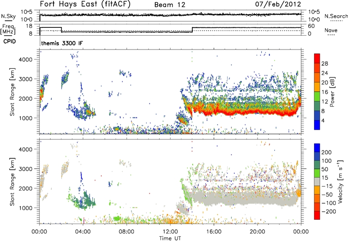Pick the light green 12–16 dB power segment
The image size is (348, 241).
pyautogui.click(x=317, y=96)
